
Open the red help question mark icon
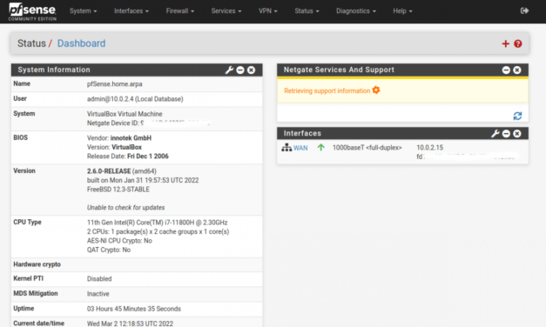pos(518,43)
